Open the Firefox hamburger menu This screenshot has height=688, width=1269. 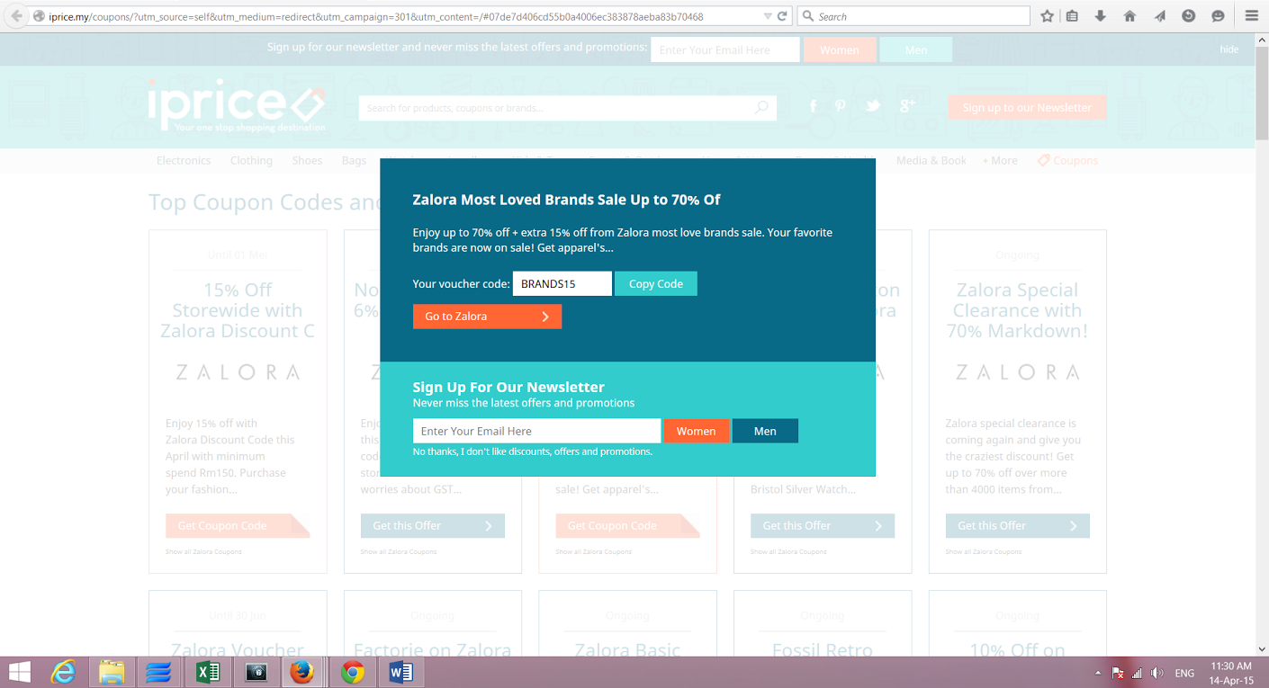pyautogui.click(x=1251, y=16)
